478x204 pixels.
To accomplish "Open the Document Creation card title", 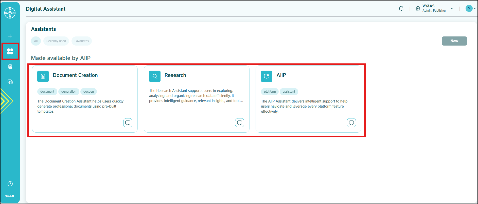I will coord(75,75).
